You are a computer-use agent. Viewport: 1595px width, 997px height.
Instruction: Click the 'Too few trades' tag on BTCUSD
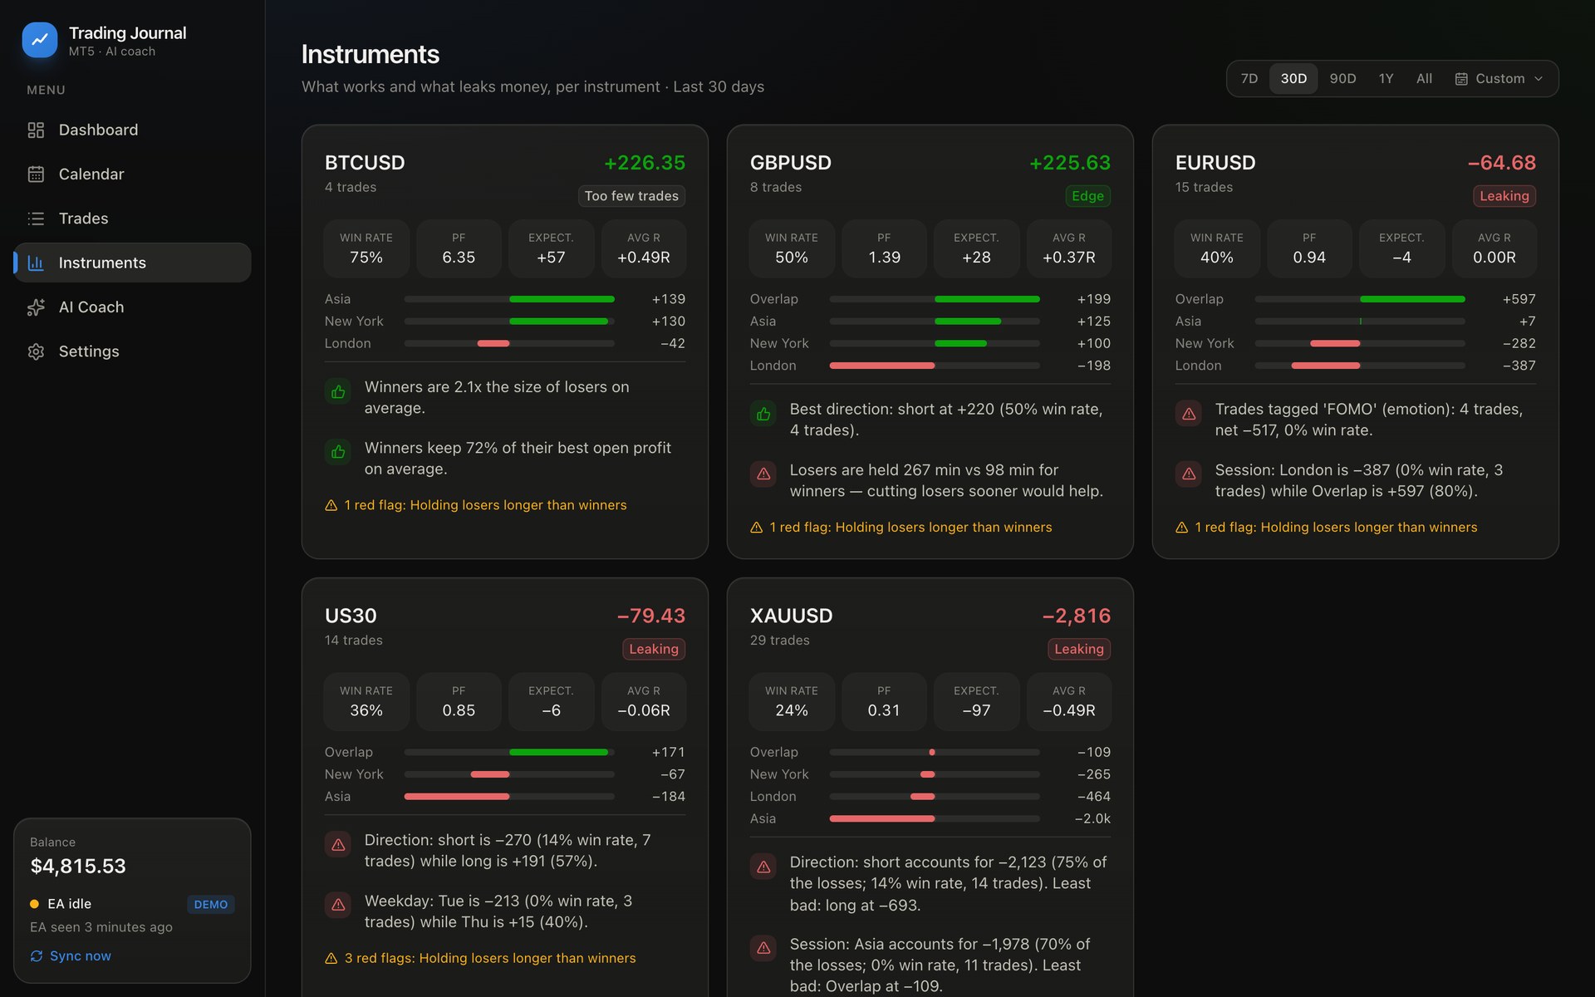[631, 196]
